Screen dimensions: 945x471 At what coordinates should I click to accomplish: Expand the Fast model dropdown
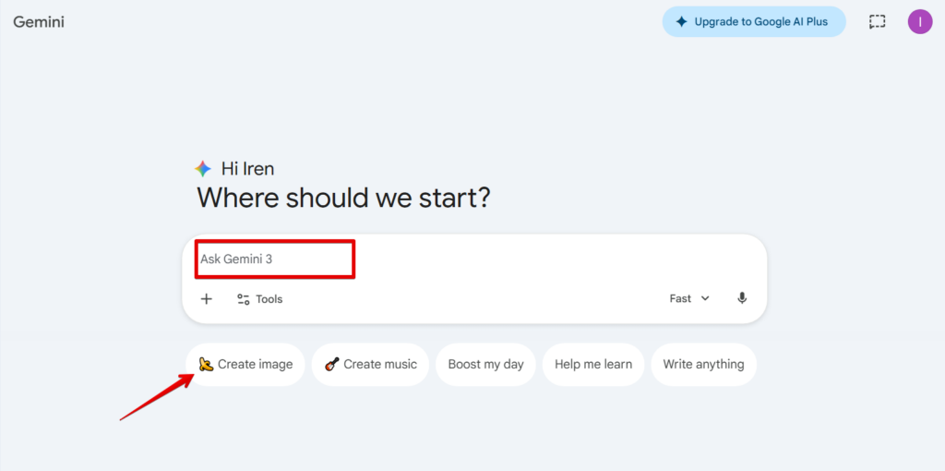pos(689,298)
